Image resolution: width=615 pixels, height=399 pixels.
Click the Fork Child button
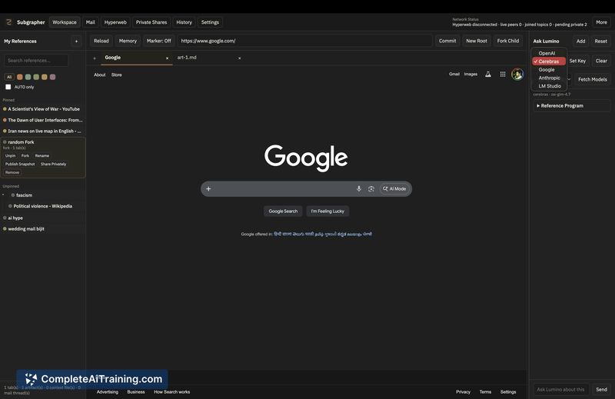coord(508,41)
